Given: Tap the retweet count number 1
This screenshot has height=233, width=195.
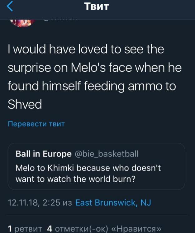Looking at the screenshot, I should (x=10, y=229).
